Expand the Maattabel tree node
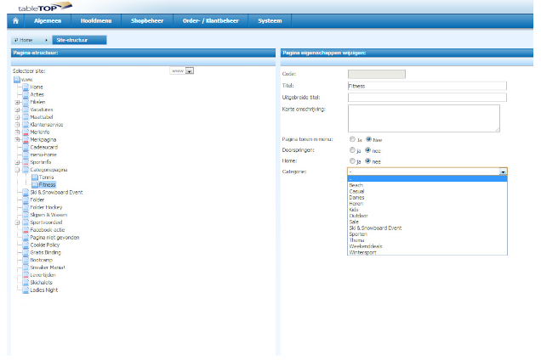 (17, 117)
